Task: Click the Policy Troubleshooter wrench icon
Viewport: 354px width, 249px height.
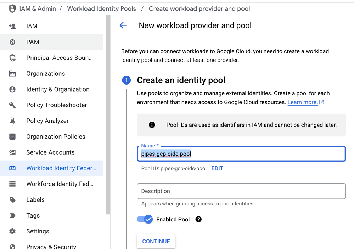Action: click(12, 105)
